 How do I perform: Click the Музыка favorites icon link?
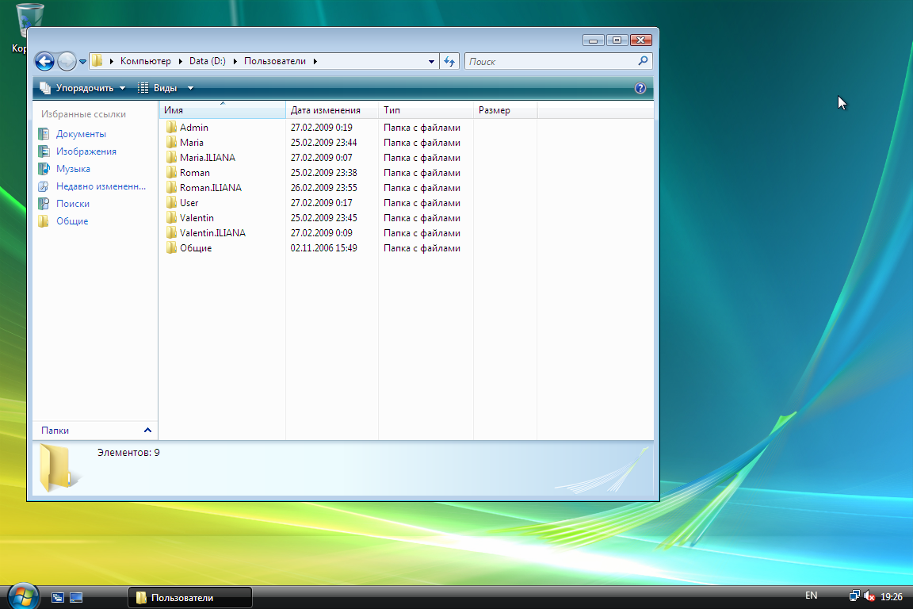pyautogui.click(x=44, y=169)
